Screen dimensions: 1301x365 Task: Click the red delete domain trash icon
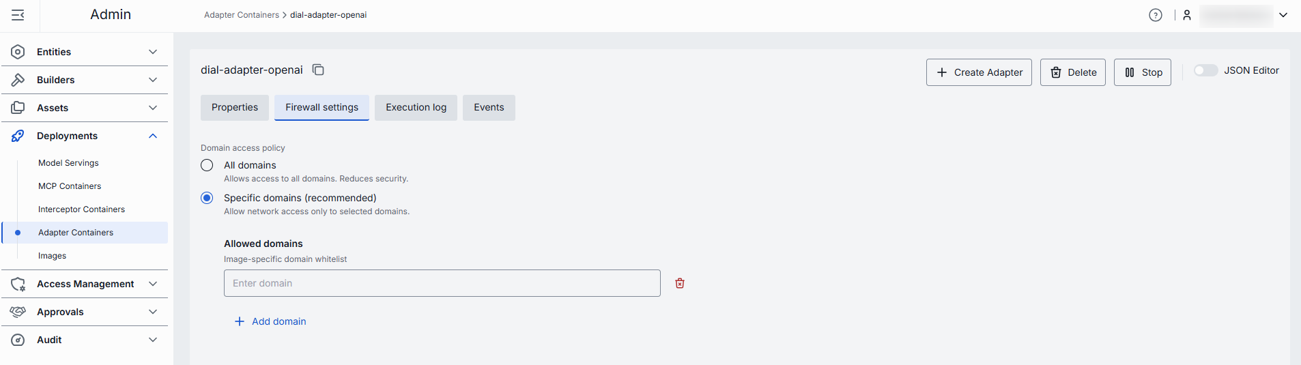[x=680, y=283]
